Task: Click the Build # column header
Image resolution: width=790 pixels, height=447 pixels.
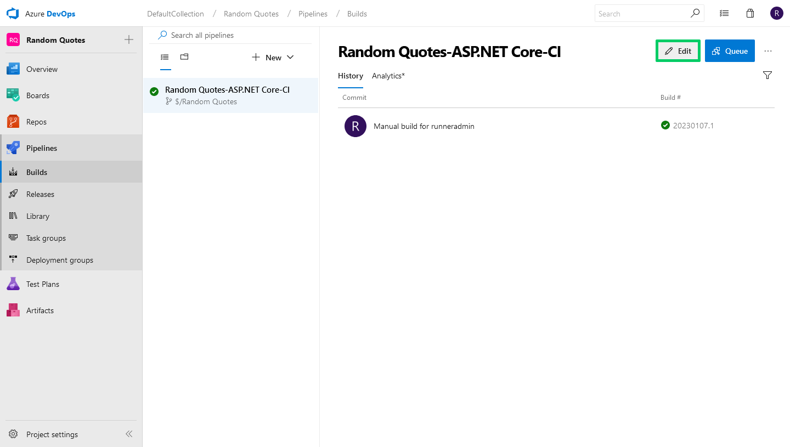Action: click(670, 98)
